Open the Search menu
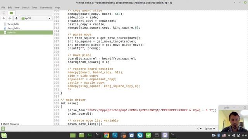This screenshot has height=139, width=248. [26, 8]
